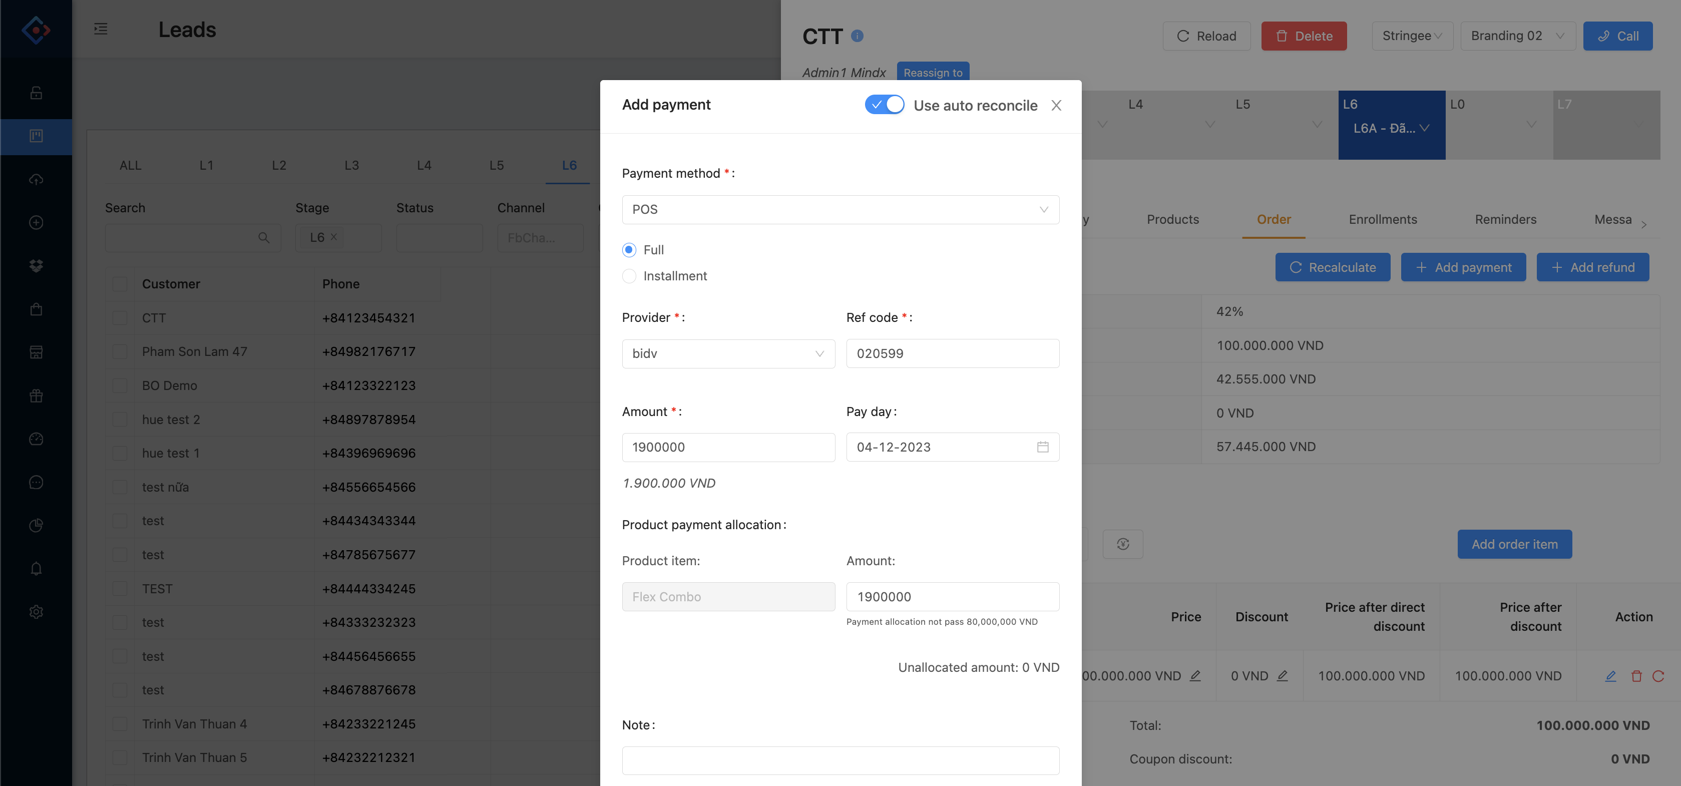This screenshot has width=1681, height=786.
Task: Click the sidebar collapse menu icon
Action: [x=101, y=29]
